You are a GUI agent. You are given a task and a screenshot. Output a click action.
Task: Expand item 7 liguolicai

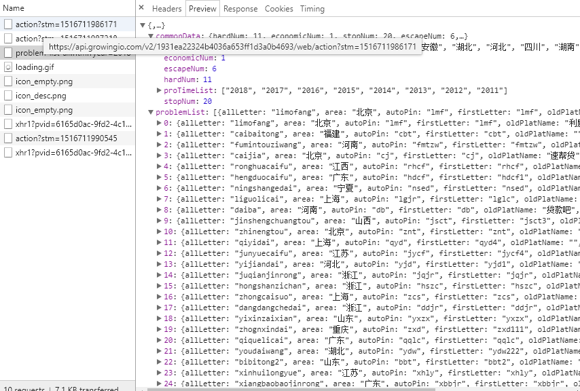click(159, 199)
